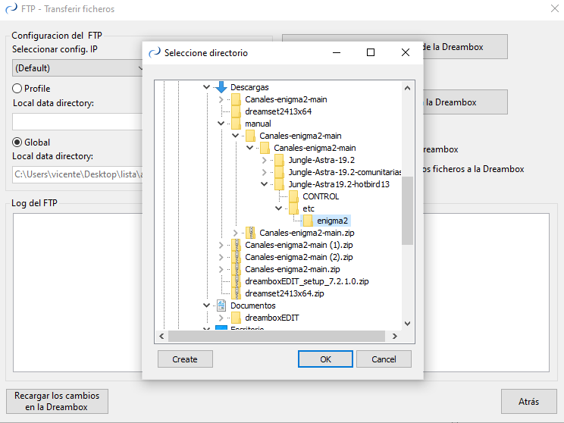Select the etc tree item
This screenshot has height=423, width=564.
(x=309, y=208)
